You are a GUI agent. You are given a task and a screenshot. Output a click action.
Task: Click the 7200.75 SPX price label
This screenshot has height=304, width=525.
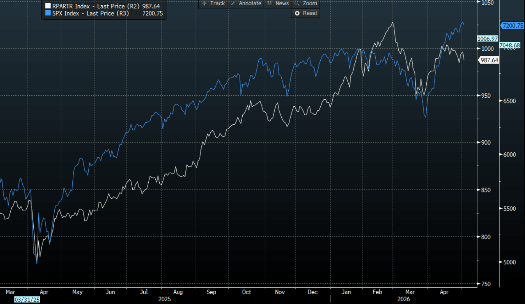pos(513,26)
